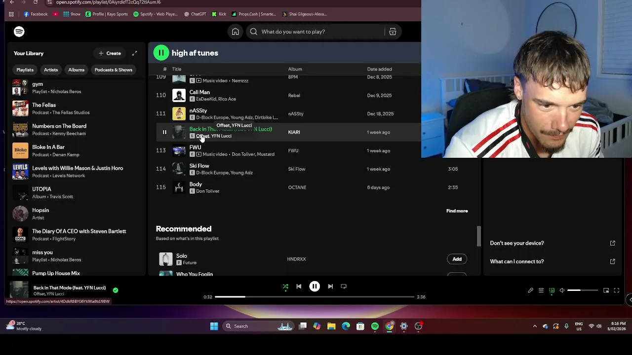Open the lyrics microphone icon
Image resolution: width=632 pixels, height=355 pixels.
(x=531, y=290)
